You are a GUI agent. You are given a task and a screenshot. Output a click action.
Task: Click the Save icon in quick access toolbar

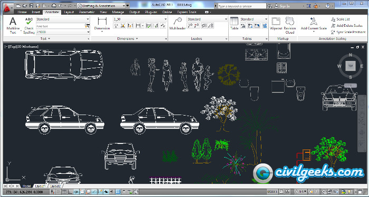(31, 6)
